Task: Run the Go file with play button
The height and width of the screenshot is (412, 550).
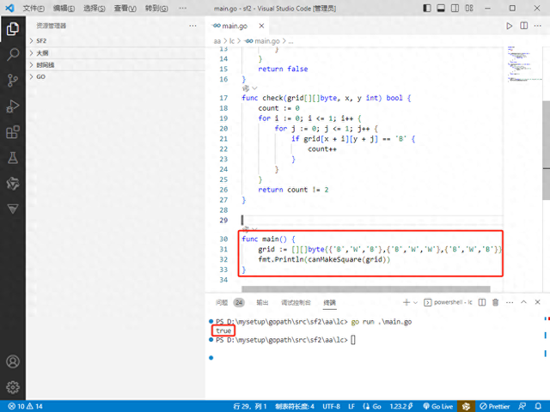Action: pyautogui.click(x=509, y=26)
